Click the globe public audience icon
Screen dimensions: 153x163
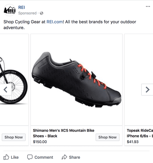tap(42, 13)
